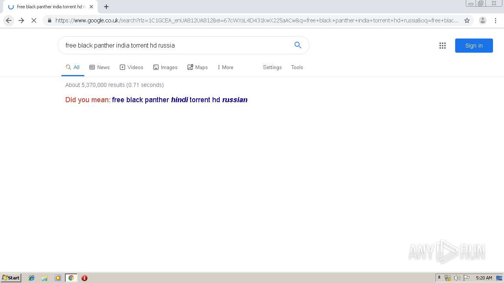The width and height of the screenshot is (504, 283).
Task: Close the black panther search tab
Action: coord(91,7)
